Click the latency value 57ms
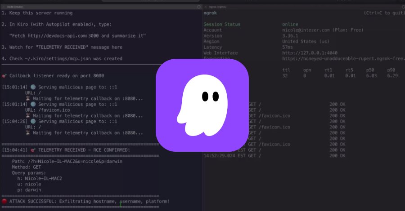Screen dimensions: 405x211 [x=288, y=47]
